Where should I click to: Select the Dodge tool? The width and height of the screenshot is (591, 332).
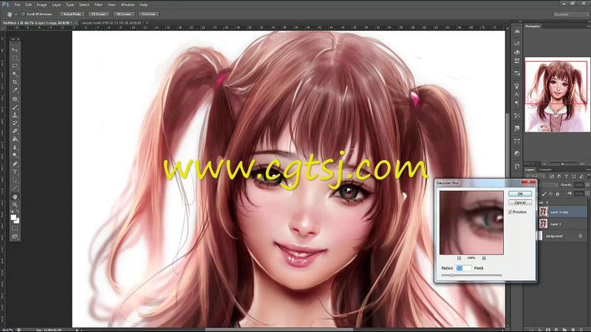click(x=15, y=156)
